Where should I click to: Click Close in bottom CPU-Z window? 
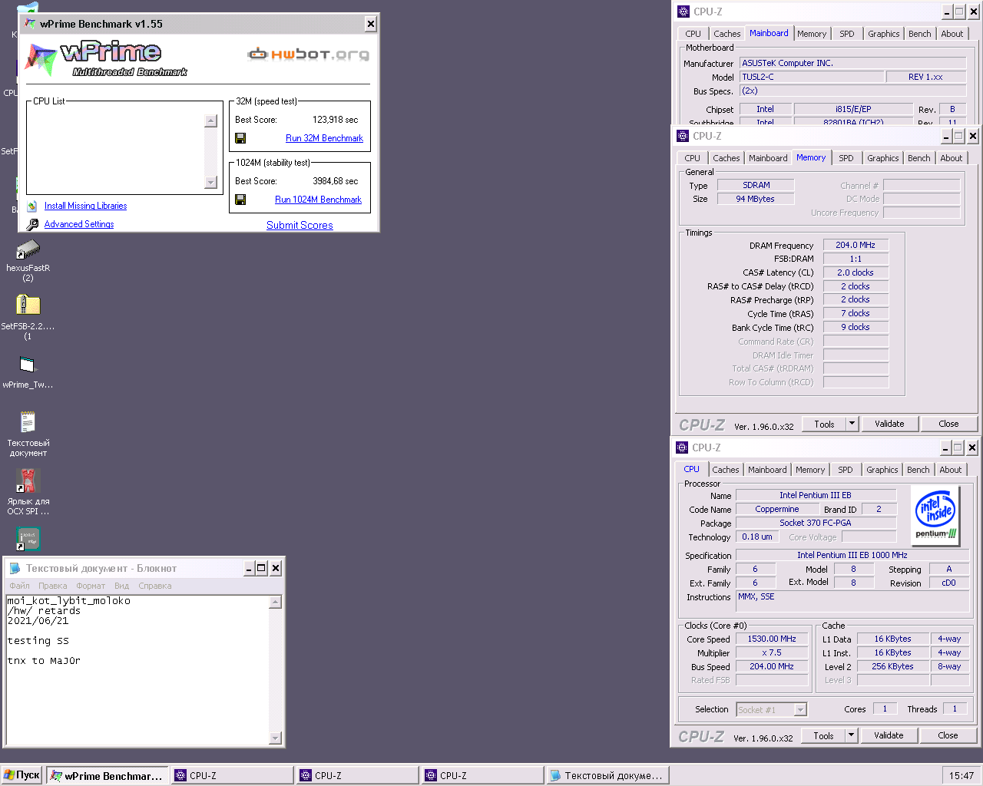(948, 735)
